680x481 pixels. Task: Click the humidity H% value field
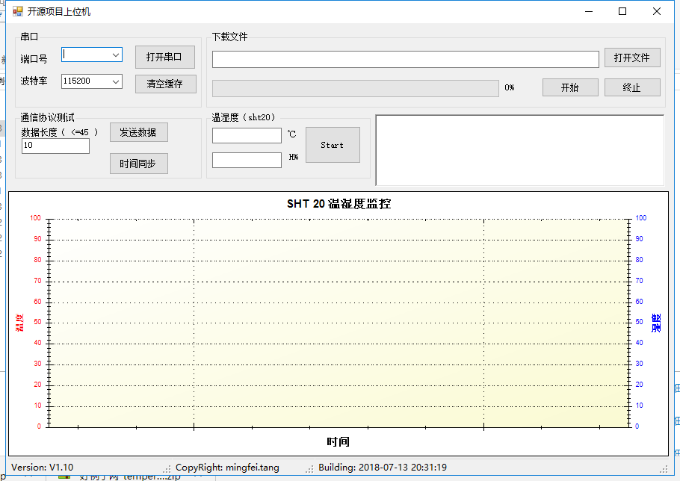pyautogui.click(x=247, y=160)
